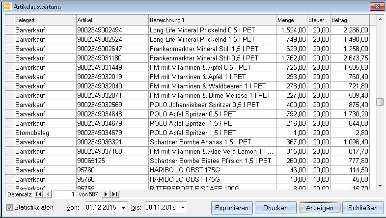Select 'Schartner Bombe Eistee Pfirsich 1,5 l PET'
The width and height of the screenshot is (386, 218).
(x=211, y=161)
